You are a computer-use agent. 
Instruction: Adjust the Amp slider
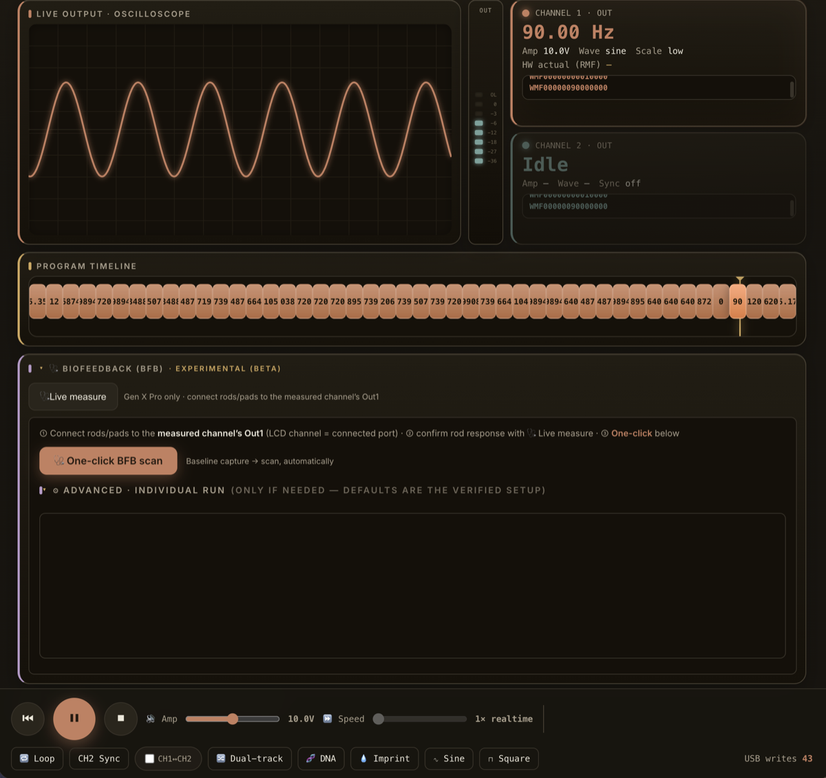point(233,719)
